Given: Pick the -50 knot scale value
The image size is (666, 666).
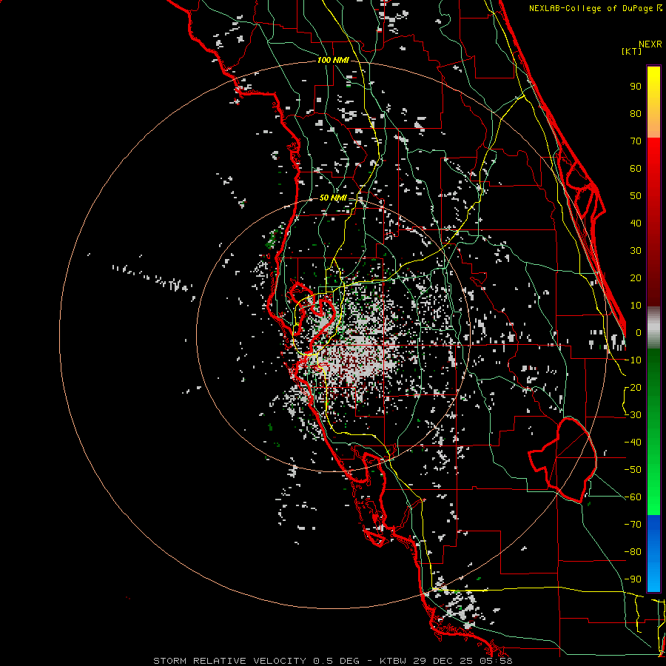Looking at the screenshot, I should (633, 470).
